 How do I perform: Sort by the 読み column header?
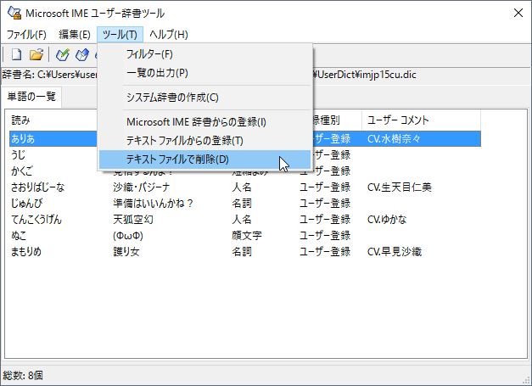click(53, 120)
